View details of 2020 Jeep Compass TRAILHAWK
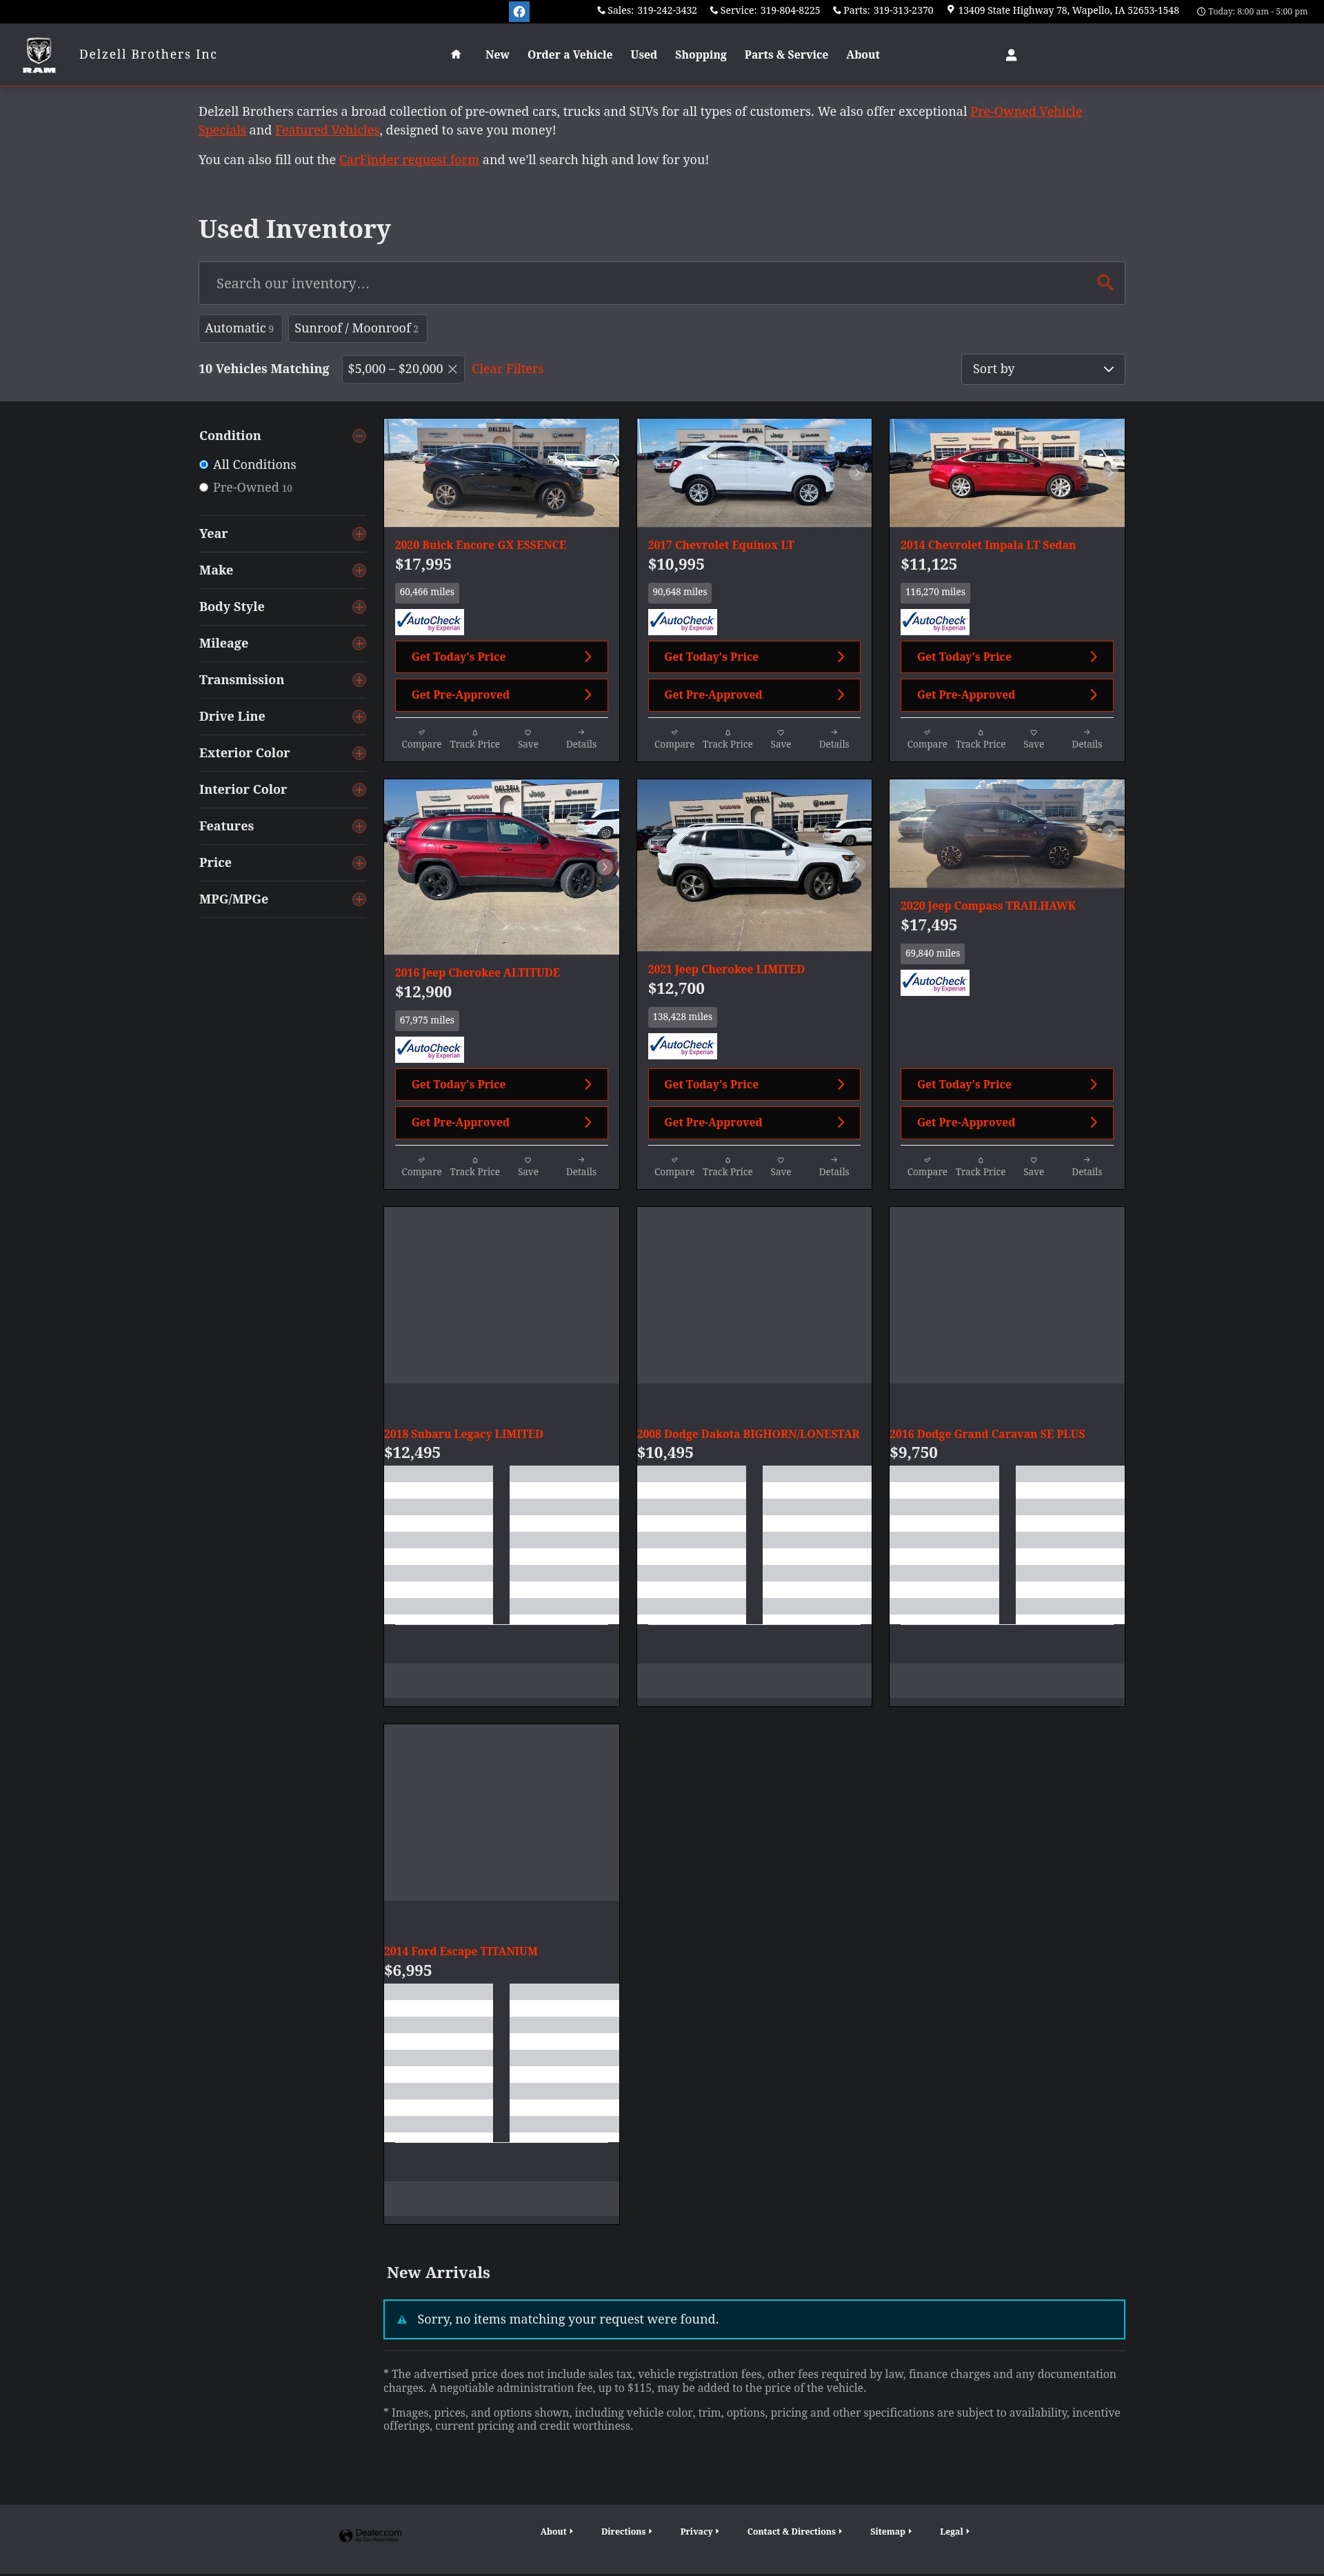 click(x=1087, y=1166)
